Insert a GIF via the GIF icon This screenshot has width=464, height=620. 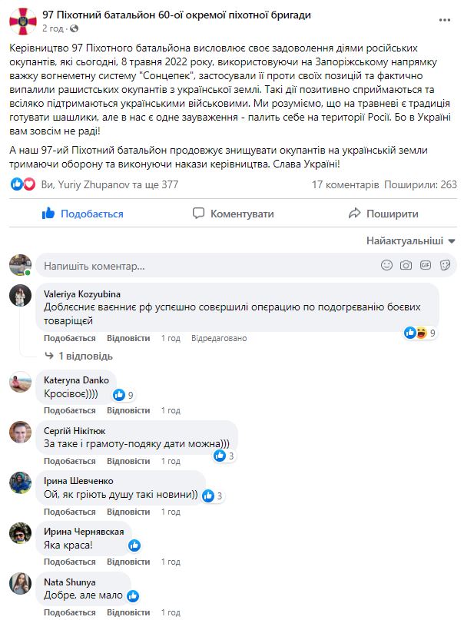coord(424,265)
